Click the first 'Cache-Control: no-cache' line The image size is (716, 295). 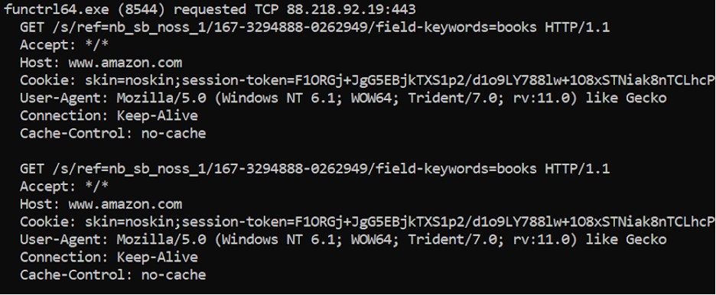(x=112, y=134)
